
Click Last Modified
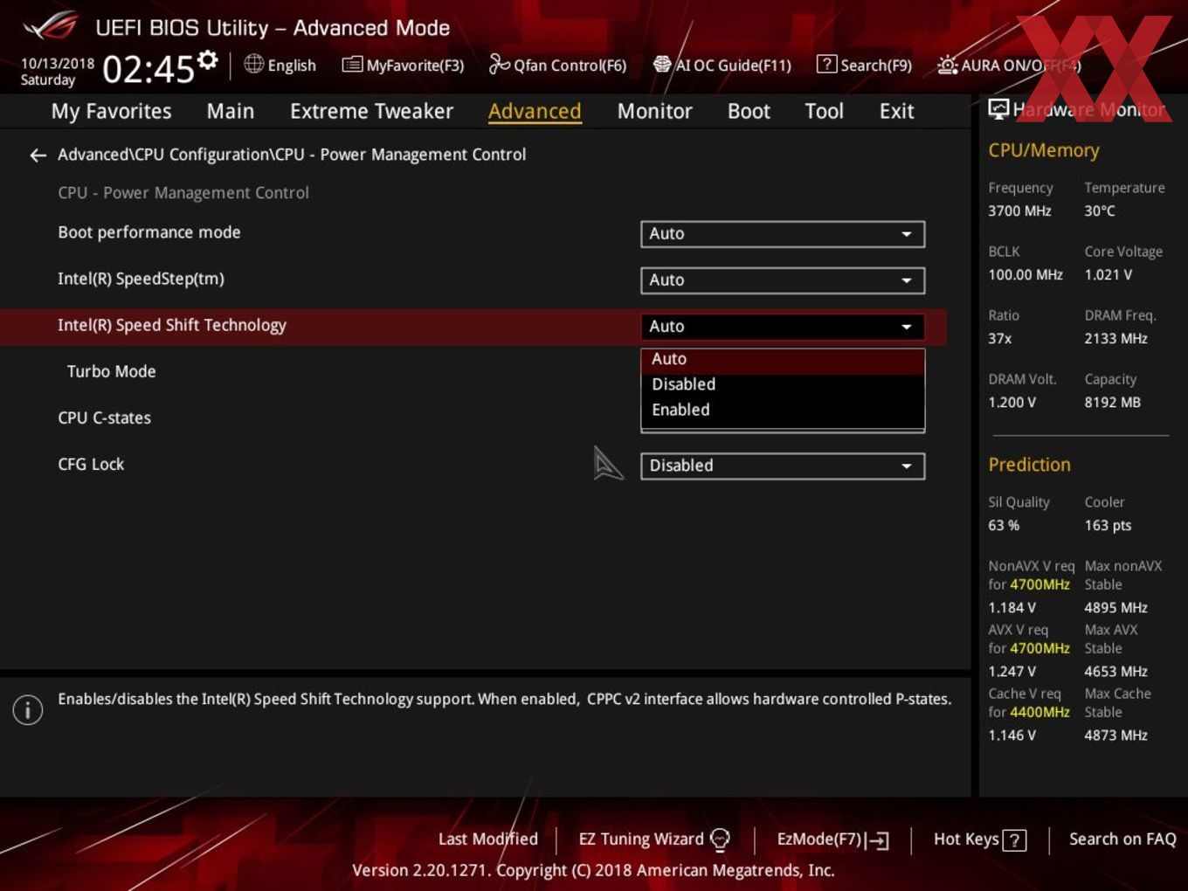pos(487,839)
